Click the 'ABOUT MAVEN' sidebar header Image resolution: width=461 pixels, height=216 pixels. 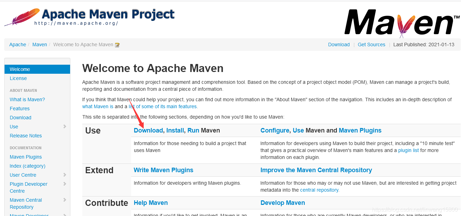click(23, 90)
